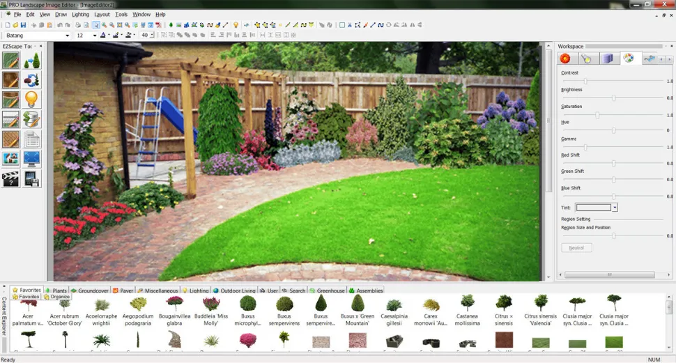
Task: Click the insert plant tree icon
Action: 171,25
